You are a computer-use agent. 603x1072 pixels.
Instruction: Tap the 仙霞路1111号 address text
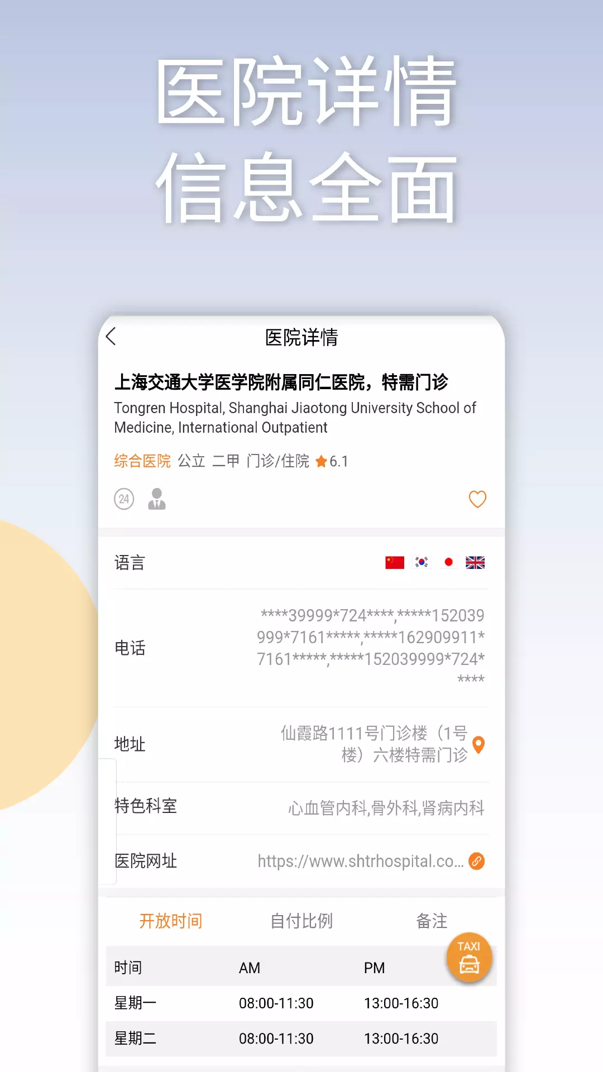click(374, 744)
